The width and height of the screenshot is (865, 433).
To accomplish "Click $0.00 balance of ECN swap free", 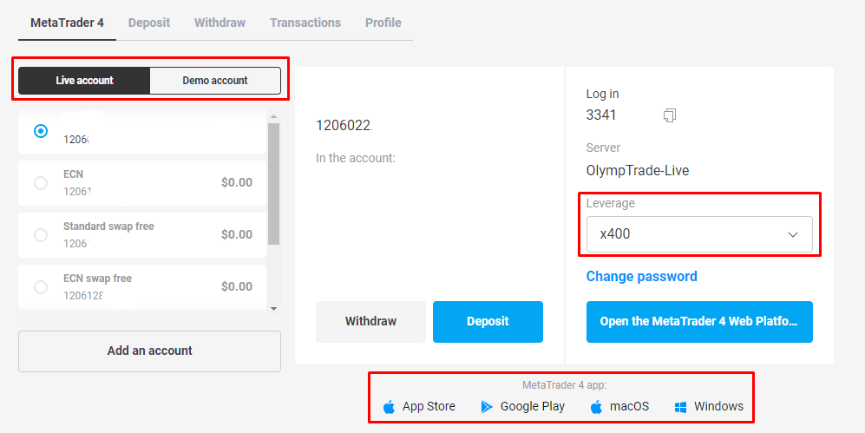I will click(x=237, y=287).
